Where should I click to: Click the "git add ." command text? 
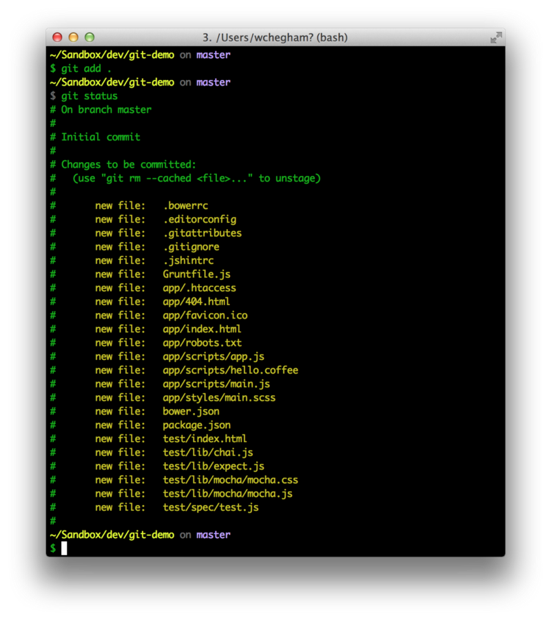coord(81,68)
